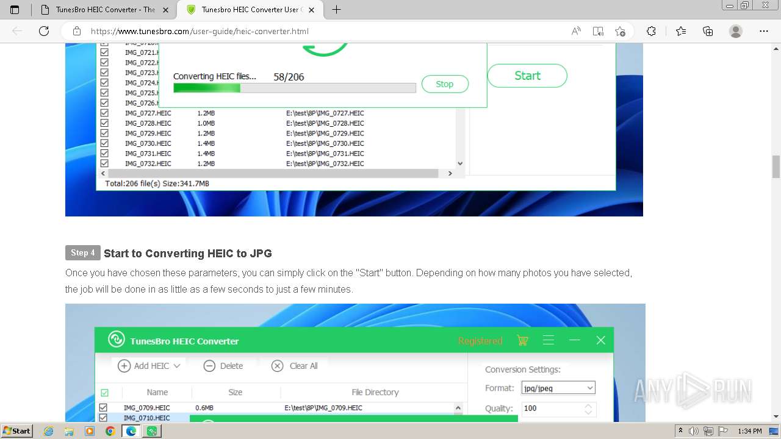Switch to Microsoft Edge taskbar button
The width and height of the screenshot is (781, 439).
[x=131, y=431]
